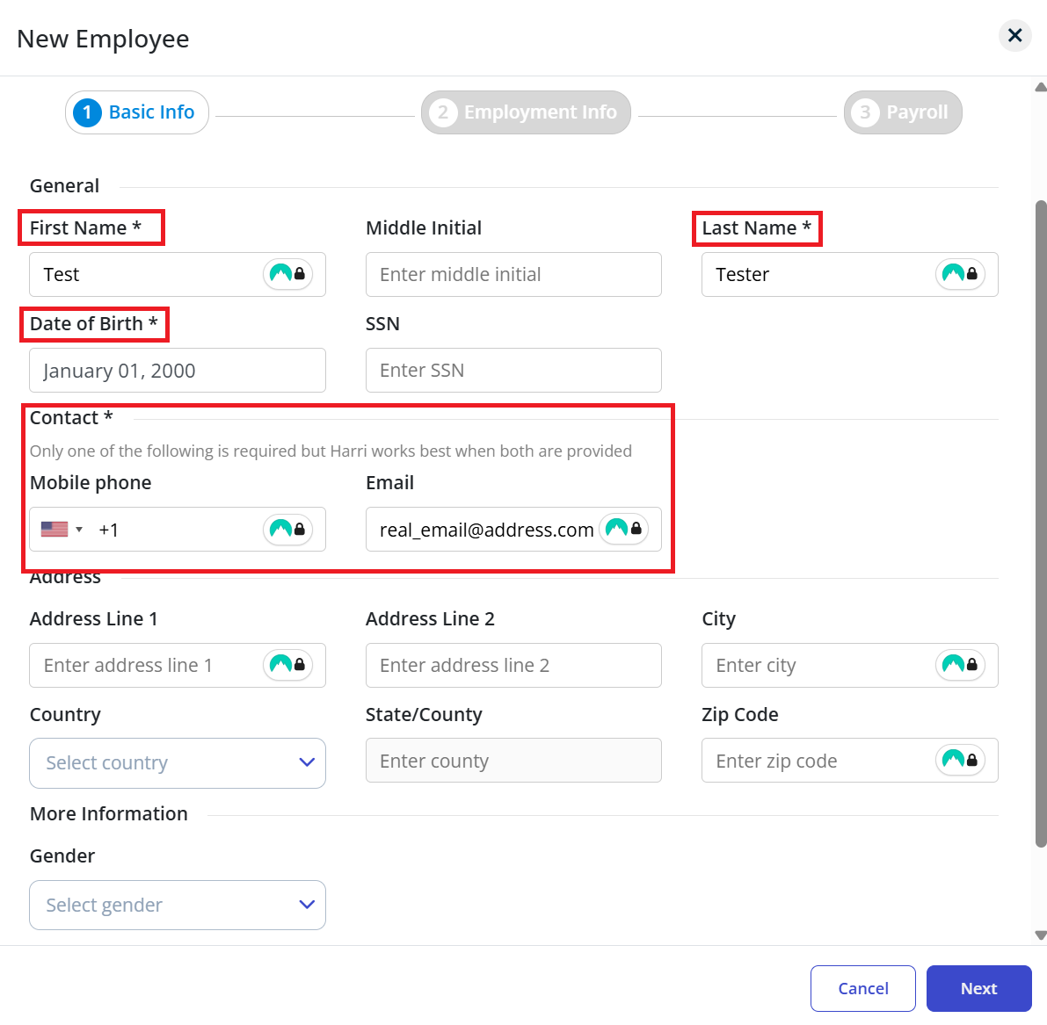1047x1025 pixels.
Task: Click NordPass icon in Address Line 1 field
Action: (287, 665)
